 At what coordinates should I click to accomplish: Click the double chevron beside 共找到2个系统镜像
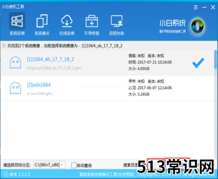4,45
